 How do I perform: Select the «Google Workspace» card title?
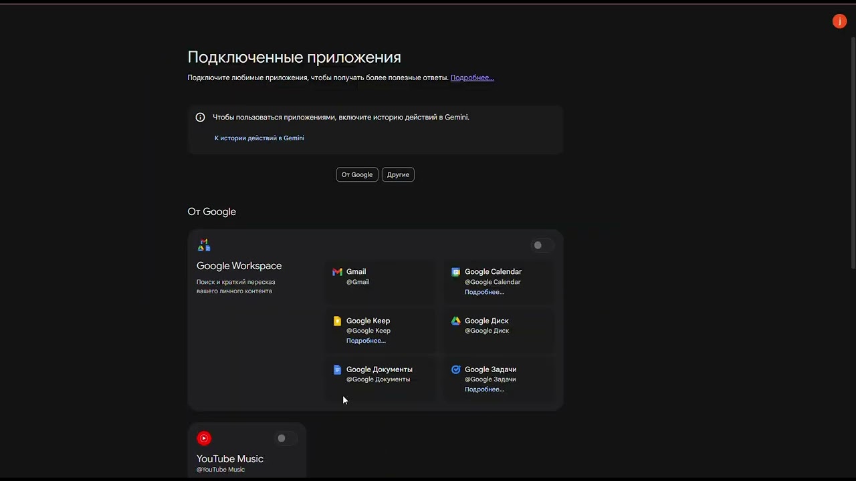(239, 266)
